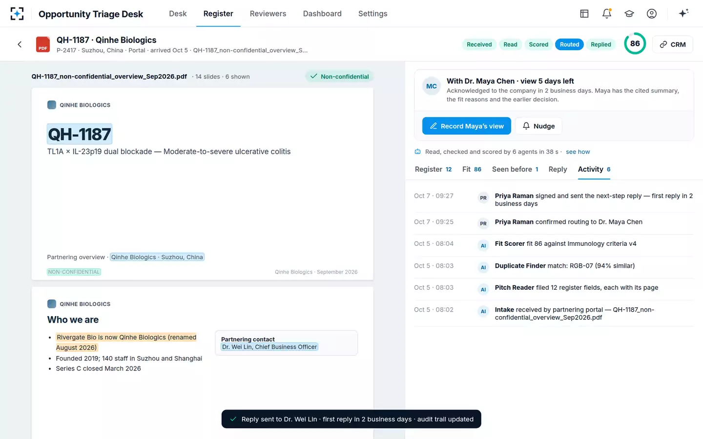Click PR avatar on signed and sent entry
Image resolution: width=703 pixels, height=439 pixels.
coord(483,198)
